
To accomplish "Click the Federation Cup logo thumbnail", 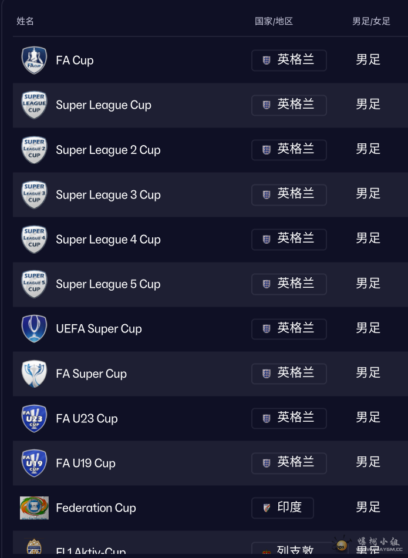I will click(x=34, y=508).
